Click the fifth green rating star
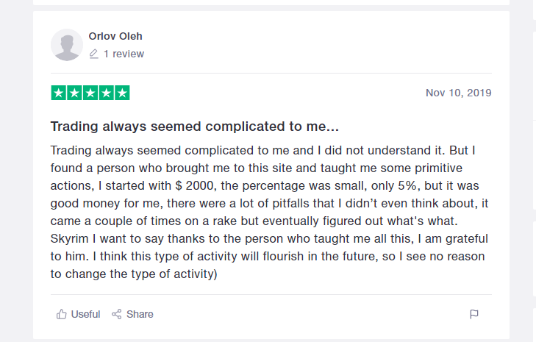This screenshot has width=536, height=342. (122, 93)
